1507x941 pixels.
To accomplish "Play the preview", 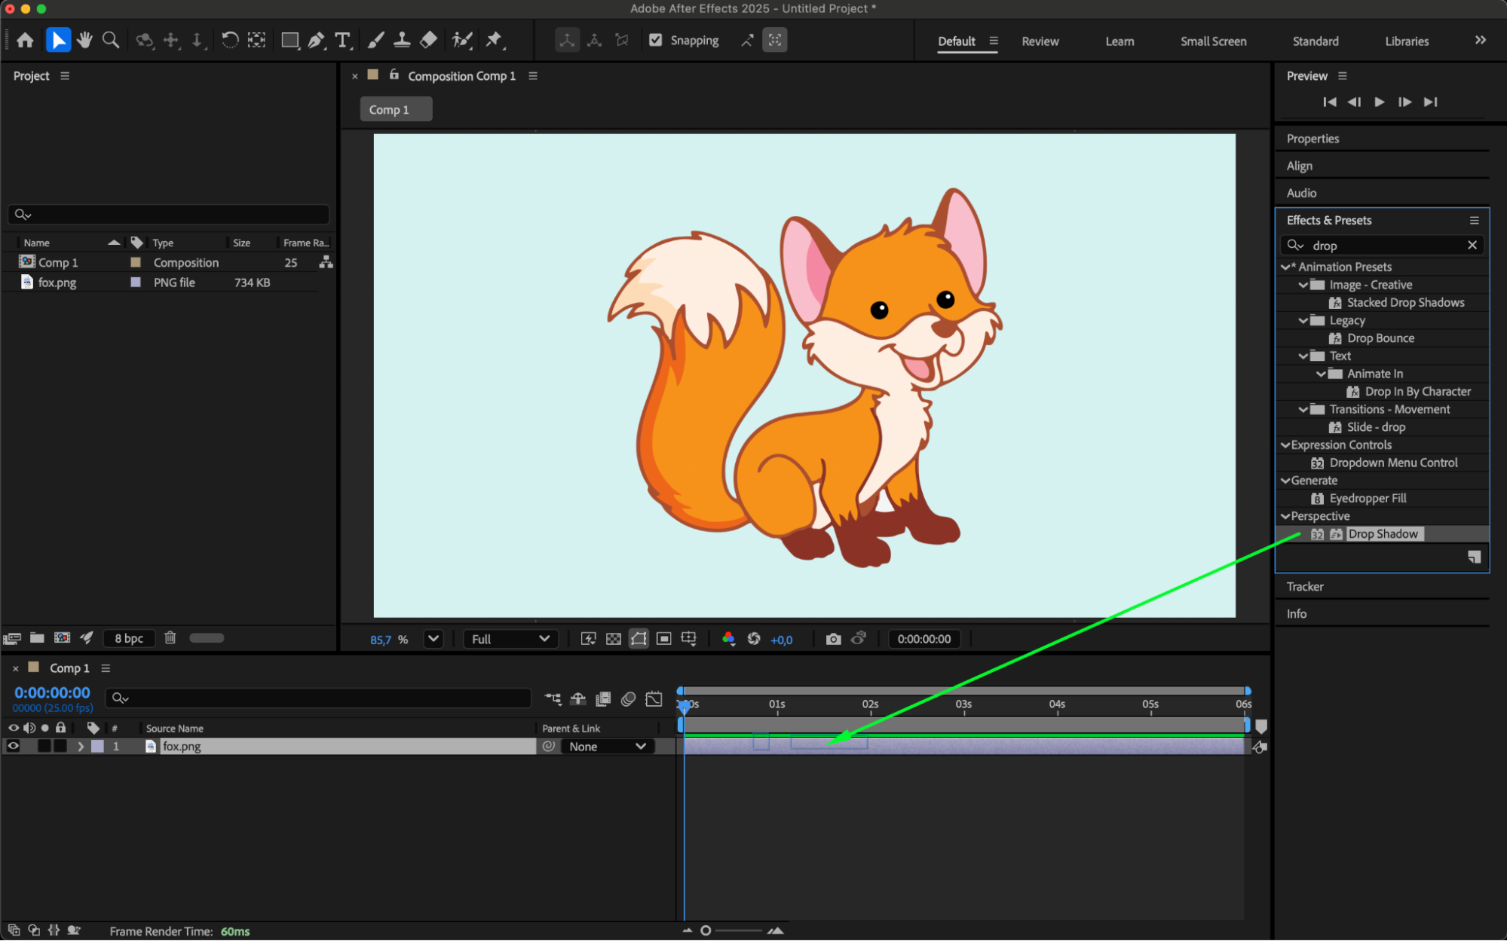I will point(1379,102).
